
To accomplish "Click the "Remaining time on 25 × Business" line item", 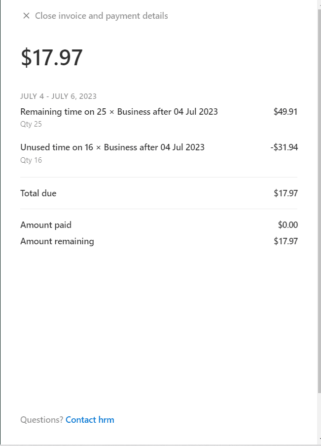I will pyautogui.click(x=119, y=111).
